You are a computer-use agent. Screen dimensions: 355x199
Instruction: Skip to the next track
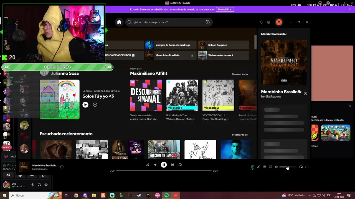(x=173, y=165)
